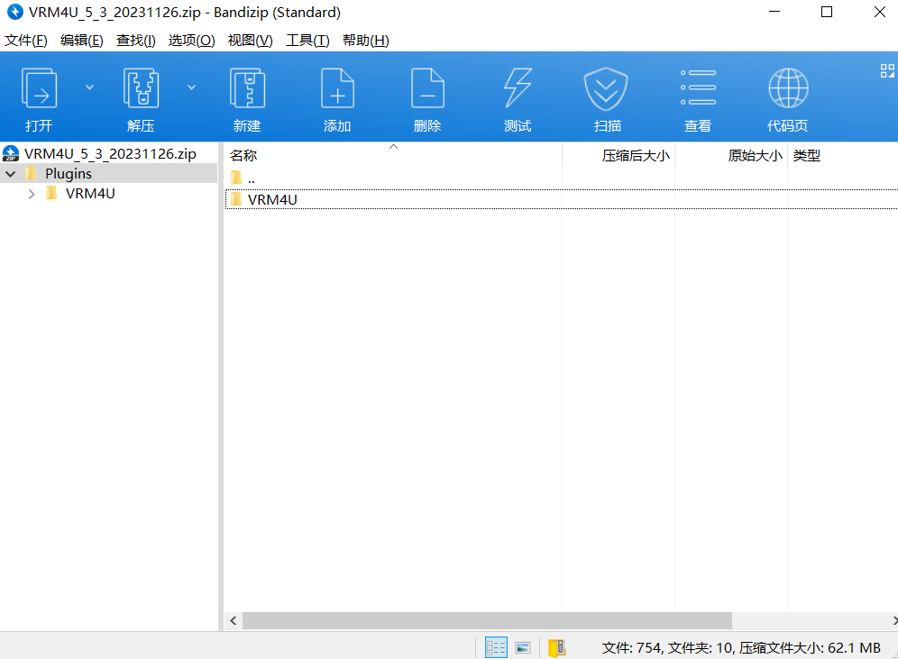The height and width of the screenshot is (659, 898).
Task: Open the 文件(F) menu
Action: pos(26,40)
